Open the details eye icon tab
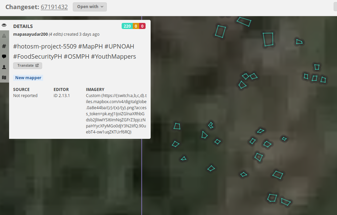The width and height of the screenshot is (337, 215). coord(4,25)
